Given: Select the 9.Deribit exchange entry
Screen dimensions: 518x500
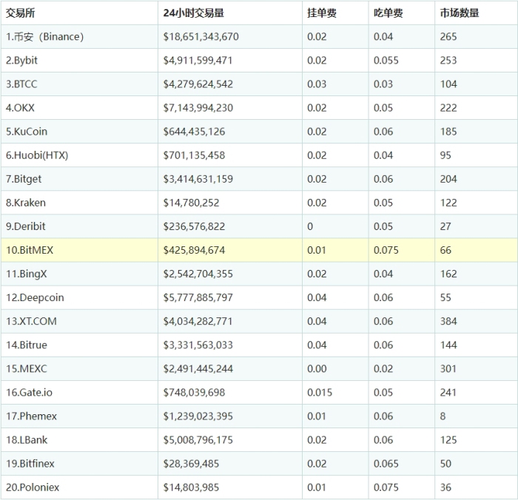Looking at the screenshot, I should pyautogui.click(x=25, y=226).
